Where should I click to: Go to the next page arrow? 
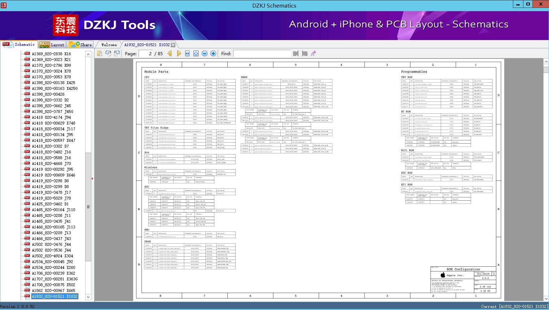point(179,53)
